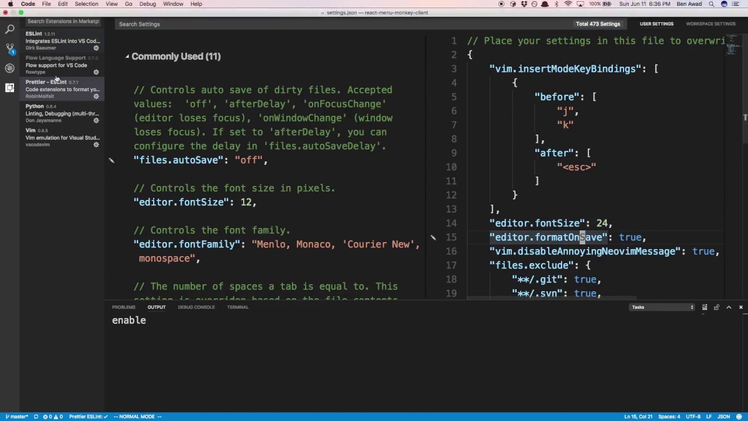This screenshot has width=748, height=421.
Task: Open the Extensions view icon
Action: 9,88
